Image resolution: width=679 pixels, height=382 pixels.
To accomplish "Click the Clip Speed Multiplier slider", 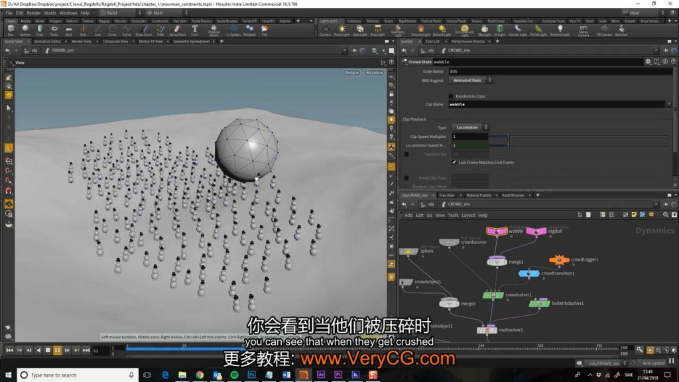I will coord(580,137).
